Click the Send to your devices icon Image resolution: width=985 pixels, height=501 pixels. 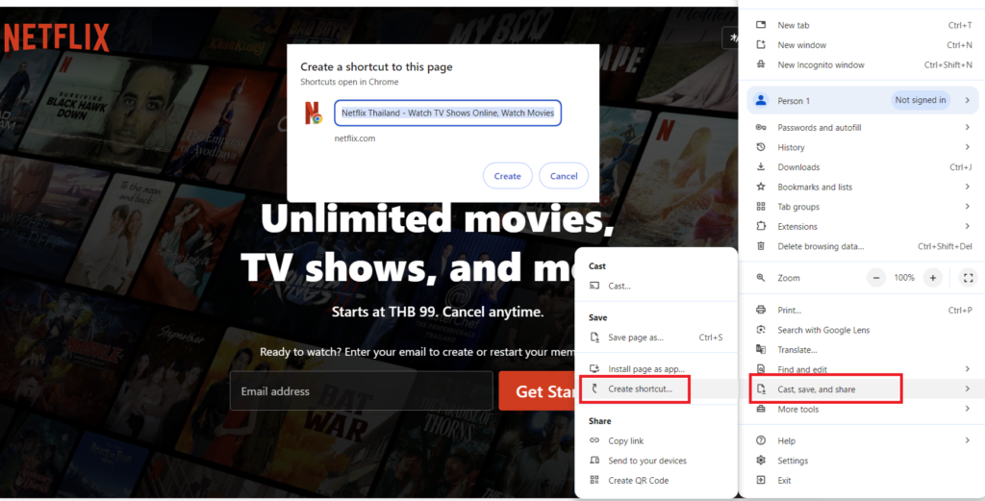(594, 461)
